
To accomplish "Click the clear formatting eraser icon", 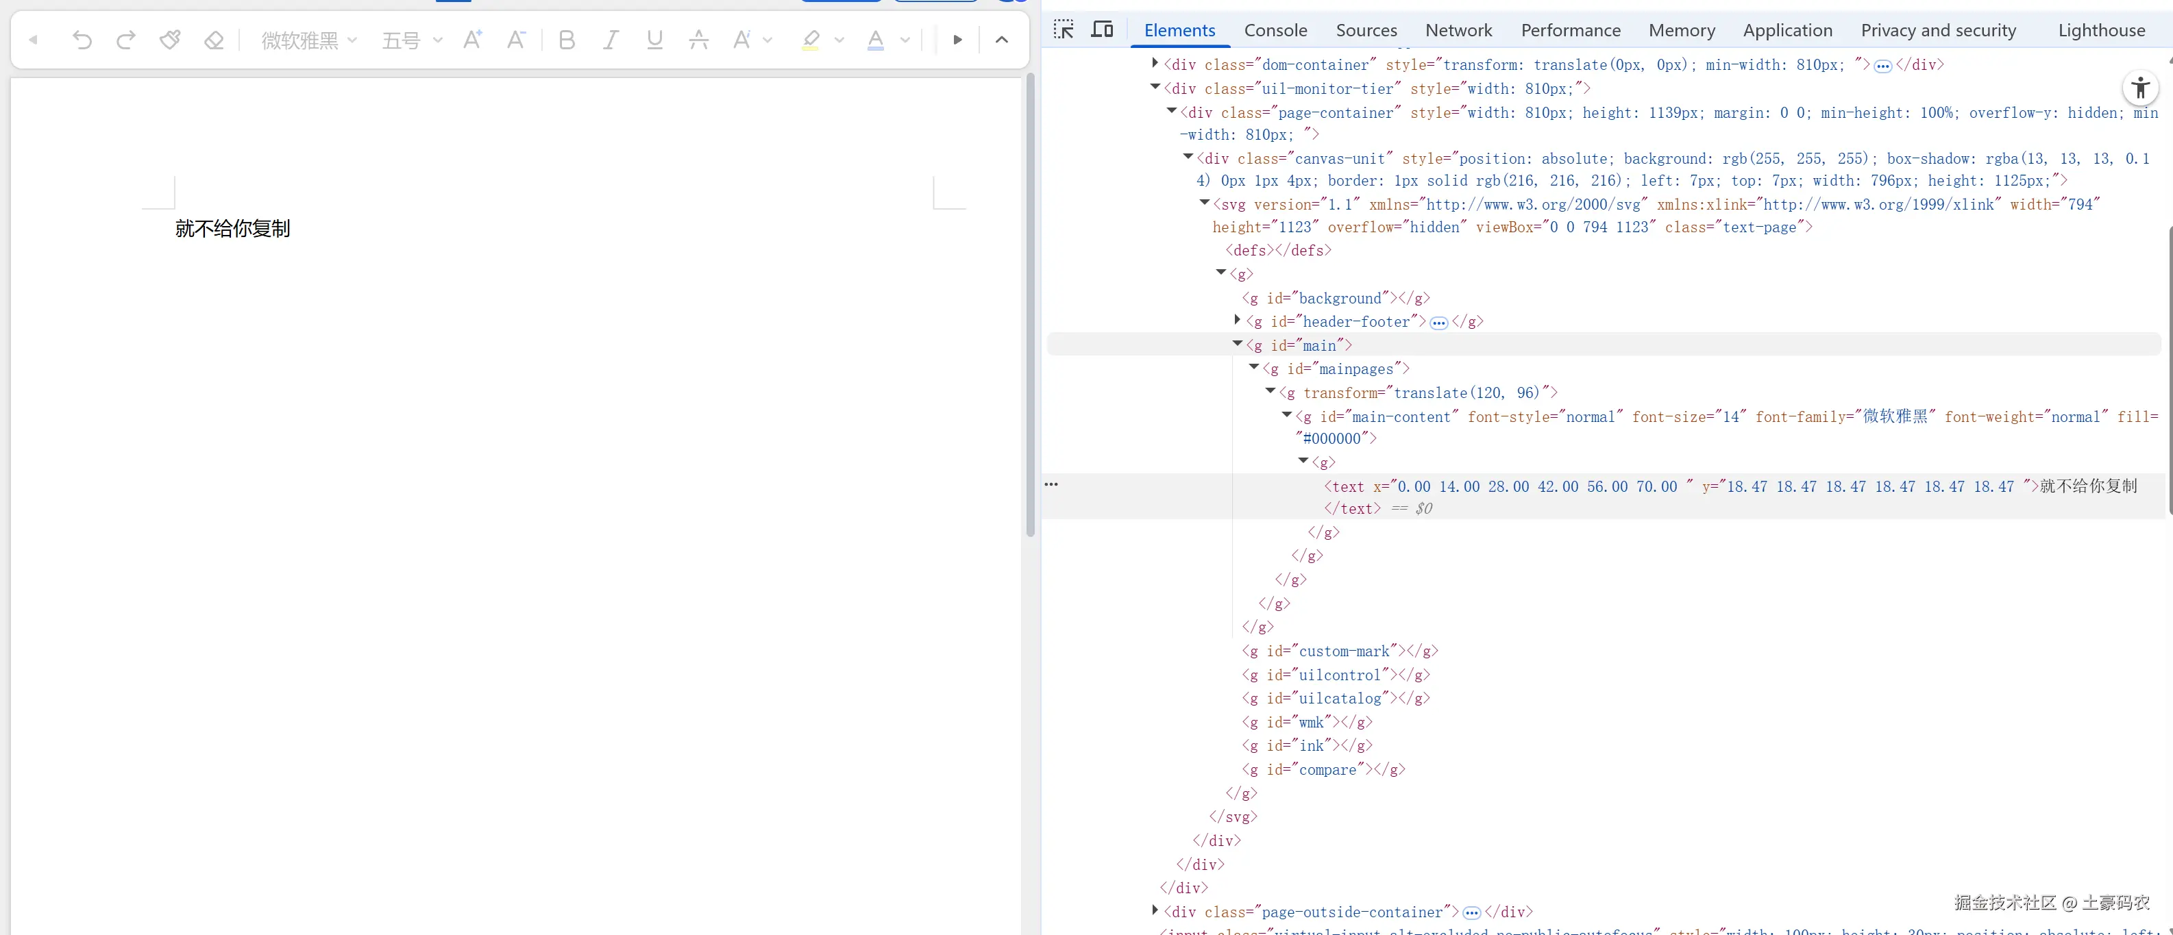I will click(214, 40).
